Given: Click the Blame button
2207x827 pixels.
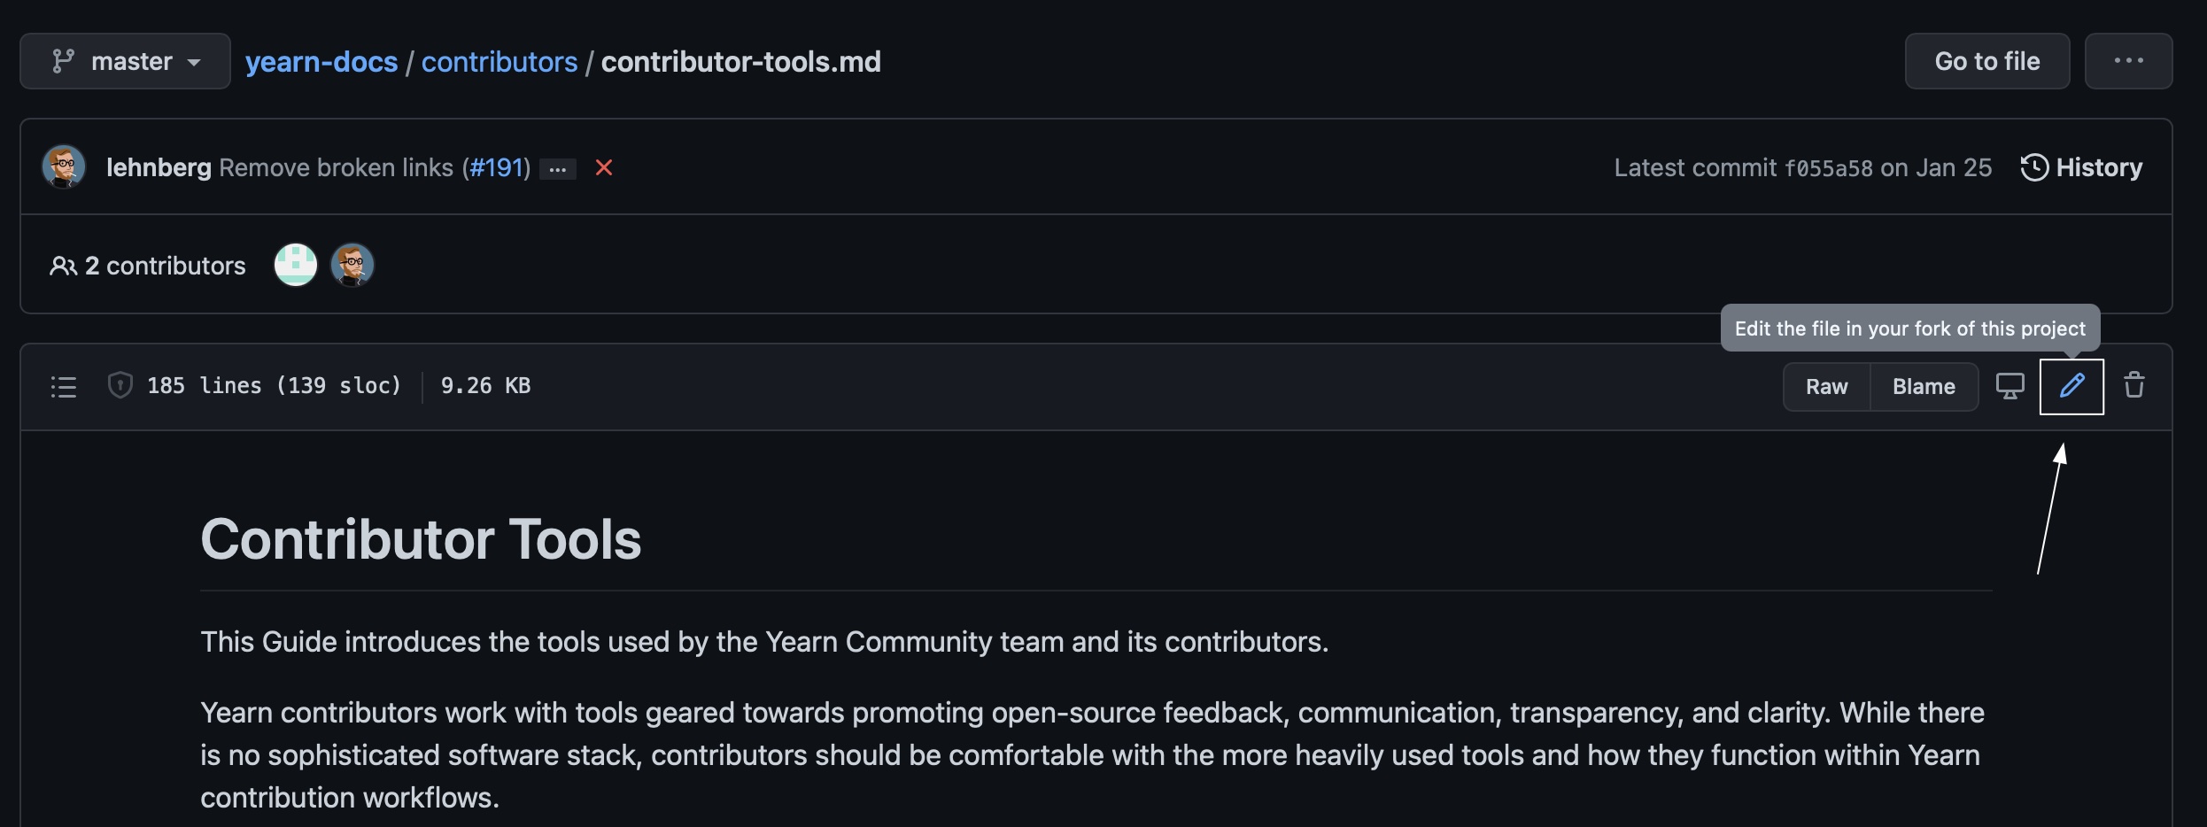Looking at the screenshot, I should (1924, 387).
